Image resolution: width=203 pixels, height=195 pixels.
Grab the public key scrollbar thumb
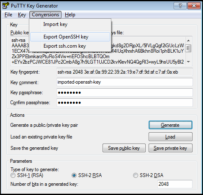coord(188,48)
